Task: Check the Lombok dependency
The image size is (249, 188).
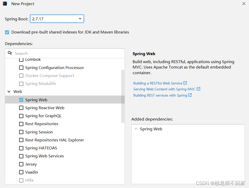Action: (21, 60)
